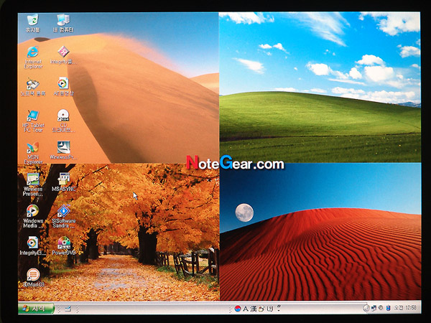Screen dimensions: 431x323
Task: Open the Start (시작) menu
Action: (x=37, y=309)
